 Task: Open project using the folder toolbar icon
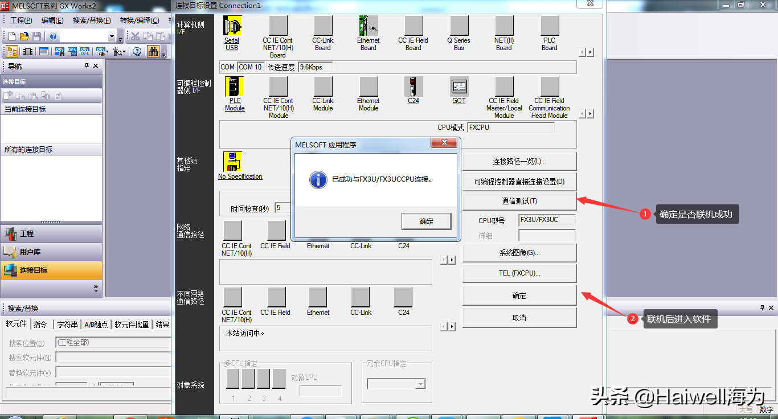[24, 36]
